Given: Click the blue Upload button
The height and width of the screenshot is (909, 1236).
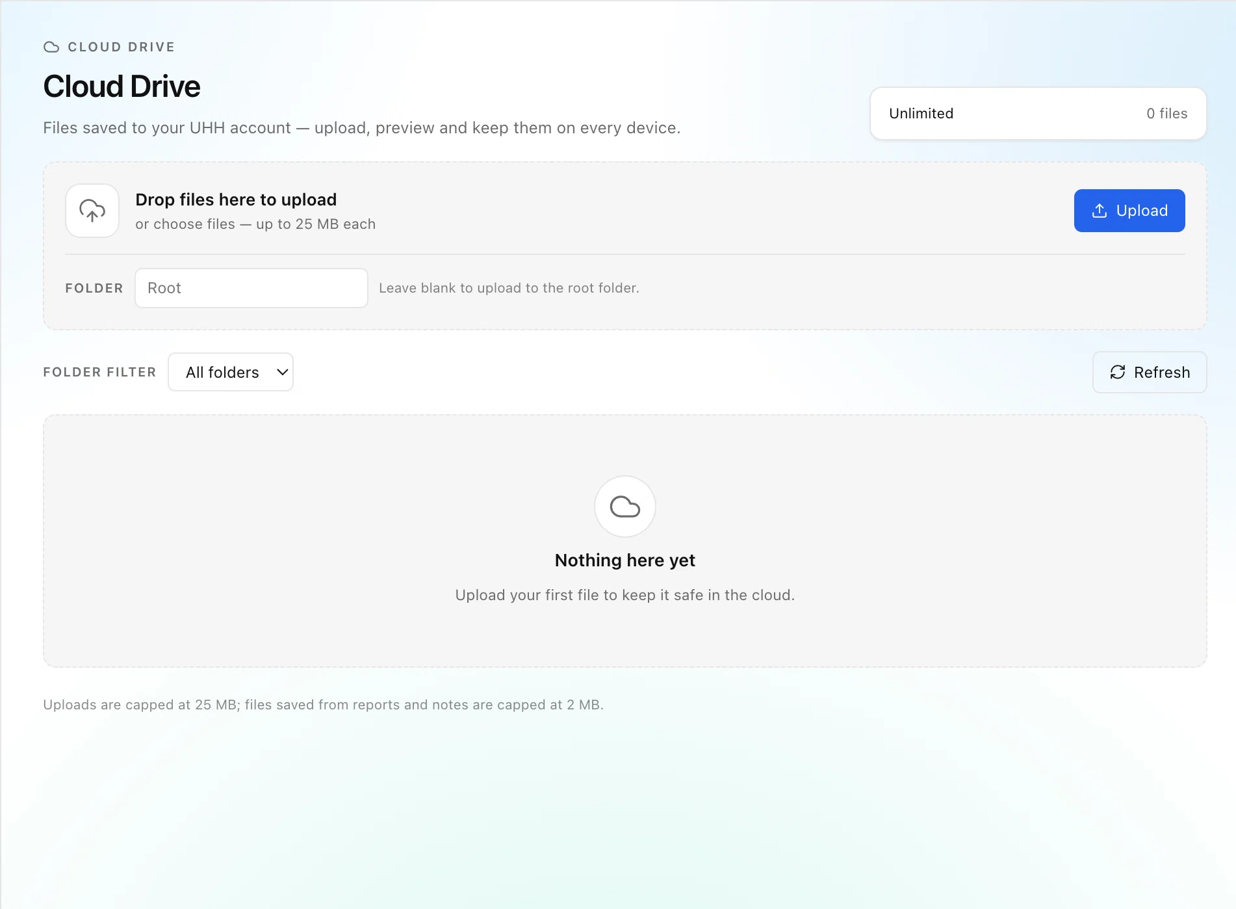Looking at the screenshot, I should tap(1129, 211).
